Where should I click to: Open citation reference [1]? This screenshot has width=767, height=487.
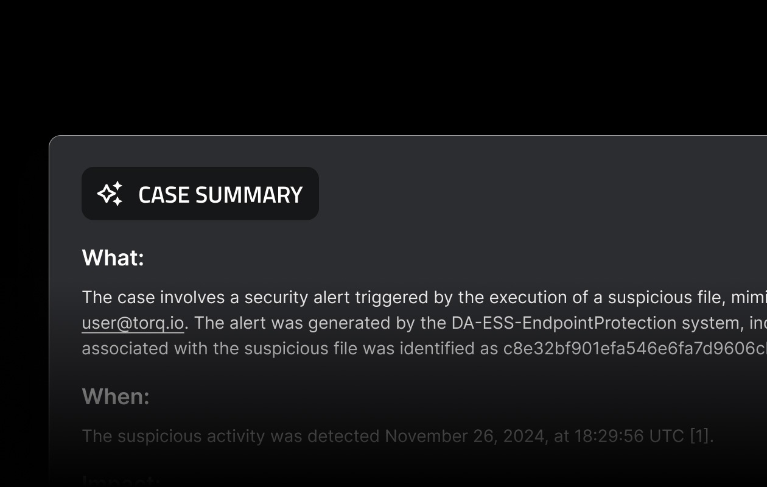click(700, 436)
